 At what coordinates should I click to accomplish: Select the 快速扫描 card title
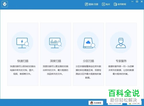23,61
